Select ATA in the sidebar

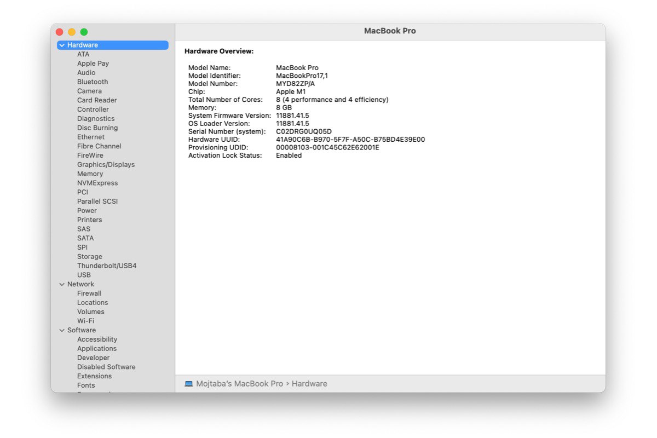click(x=83, y=54)
